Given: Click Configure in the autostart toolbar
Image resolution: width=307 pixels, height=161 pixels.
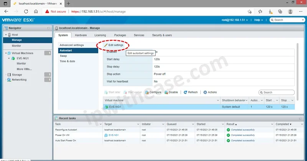Looking at the screenshot, I should [153, 92].
